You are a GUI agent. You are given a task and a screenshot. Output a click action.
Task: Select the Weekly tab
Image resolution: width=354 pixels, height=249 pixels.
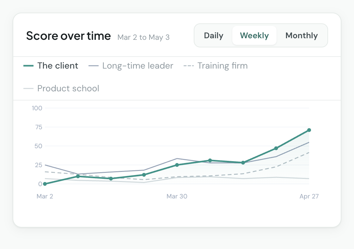(254, 35)
